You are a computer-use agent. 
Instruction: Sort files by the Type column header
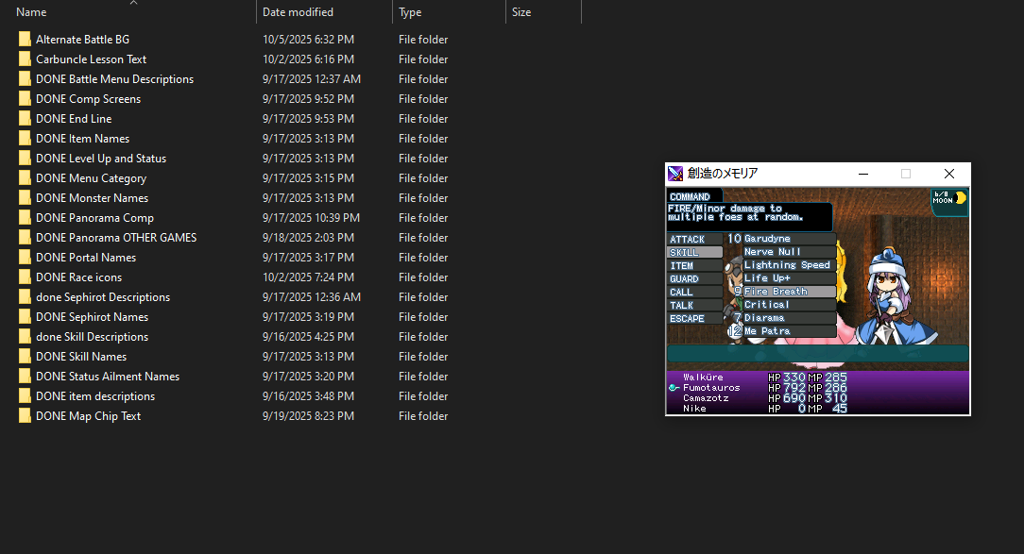point(410,11)
